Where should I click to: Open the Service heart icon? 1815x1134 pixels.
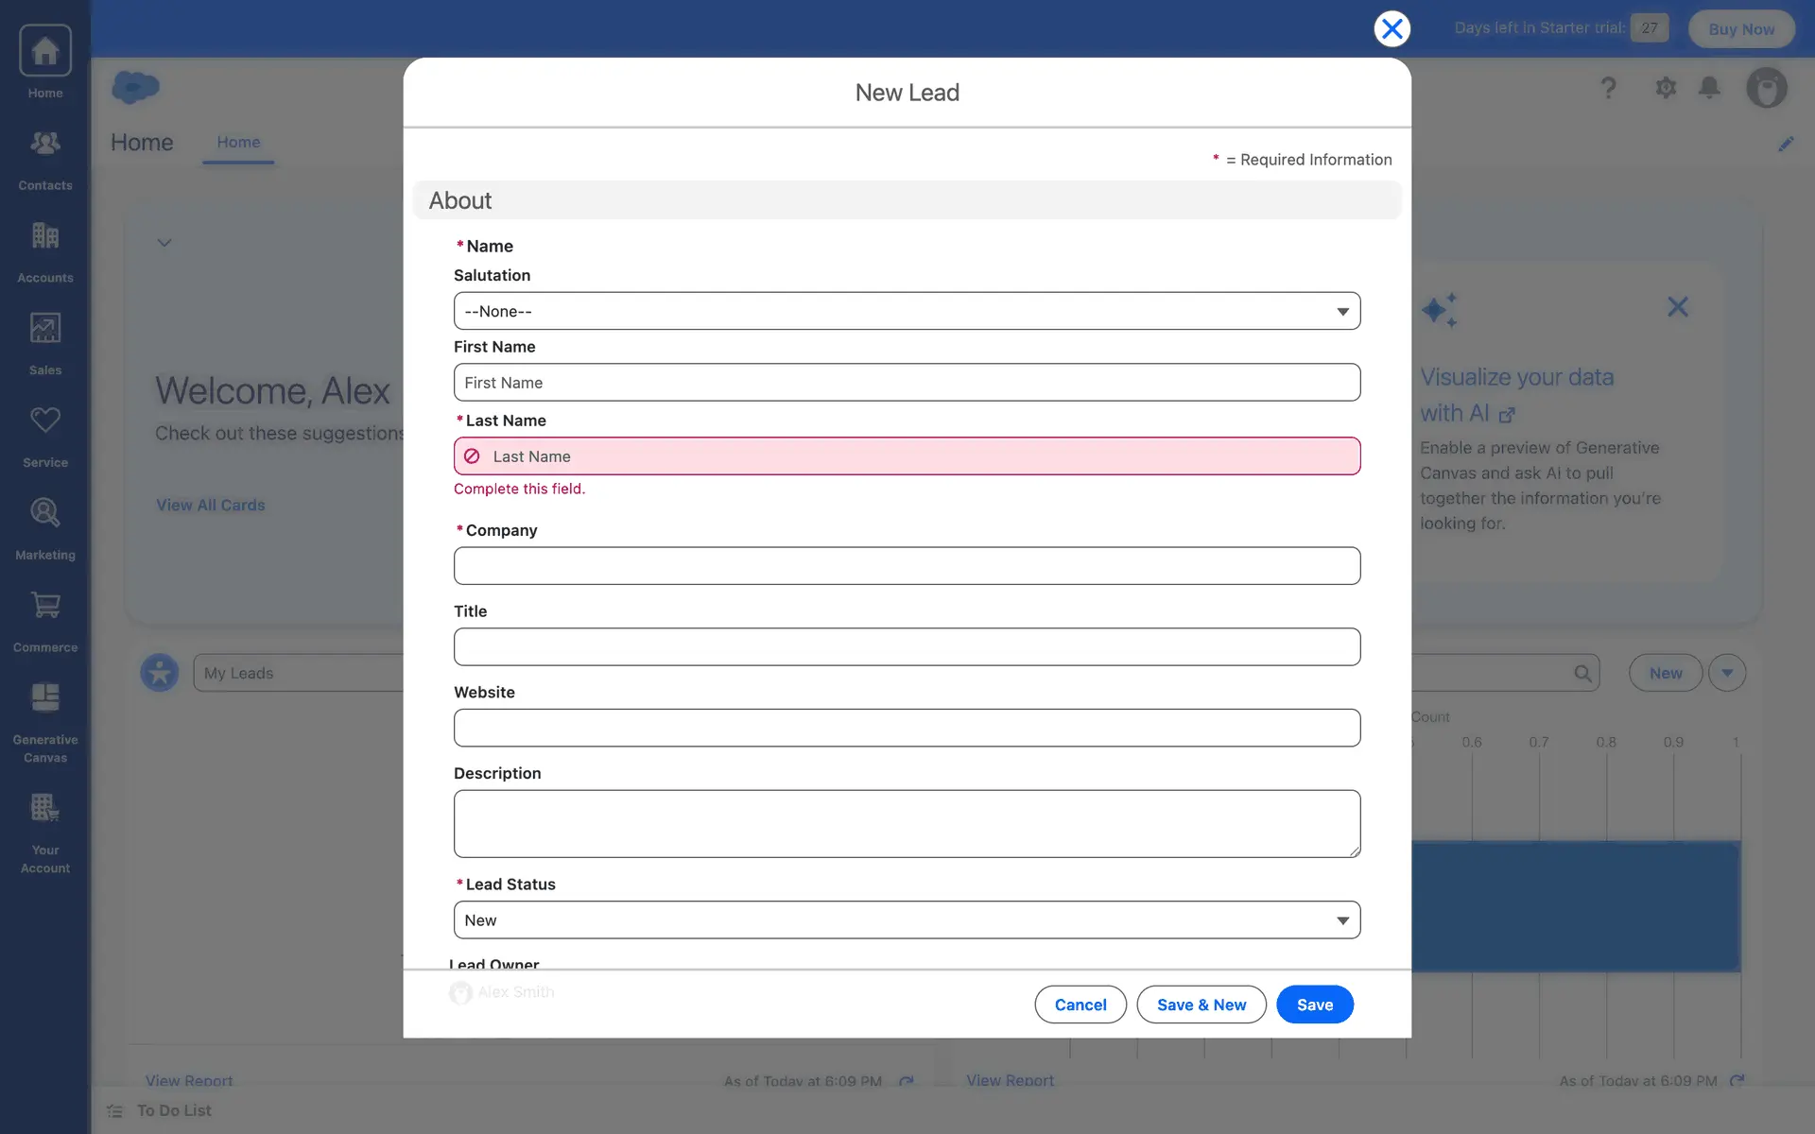pos(45,436)
